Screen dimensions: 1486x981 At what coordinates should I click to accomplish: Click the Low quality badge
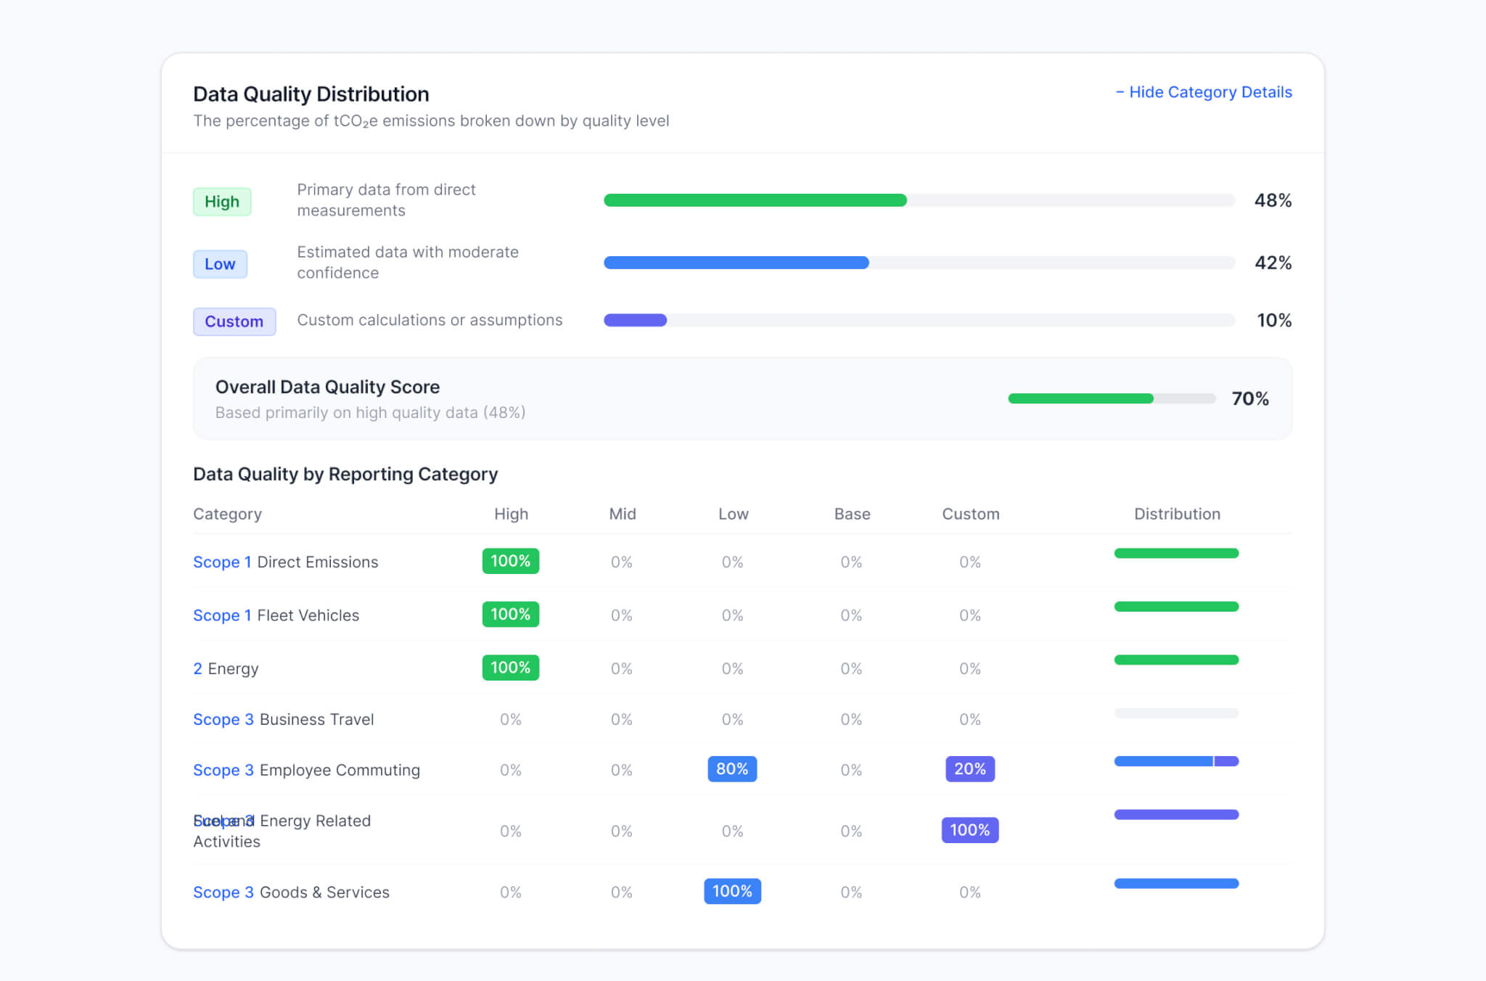point(220,264)
